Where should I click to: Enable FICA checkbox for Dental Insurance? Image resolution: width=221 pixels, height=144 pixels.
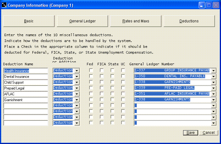102,76
